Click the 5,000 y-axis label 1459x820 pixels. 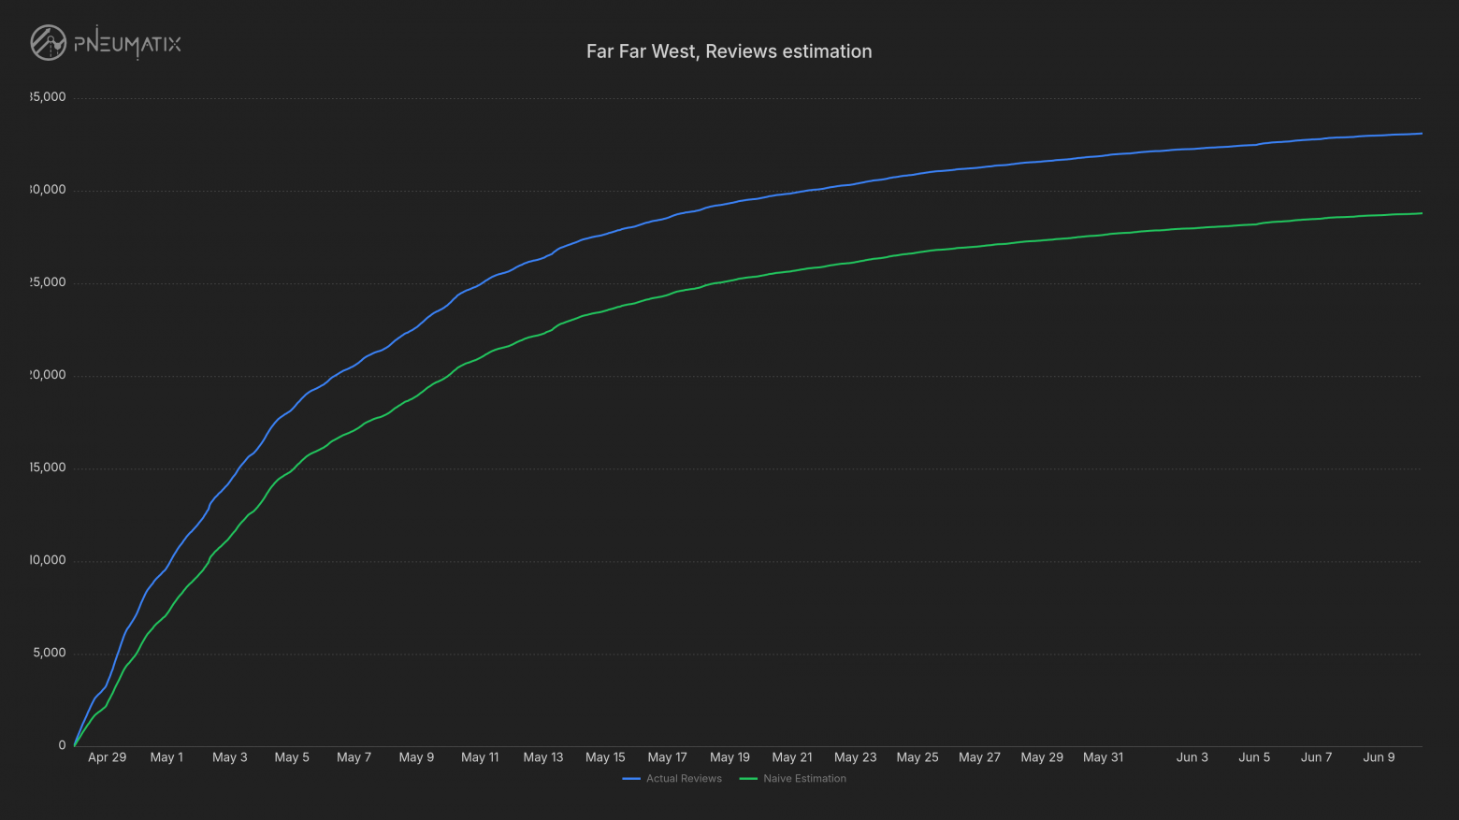point(50,653)
